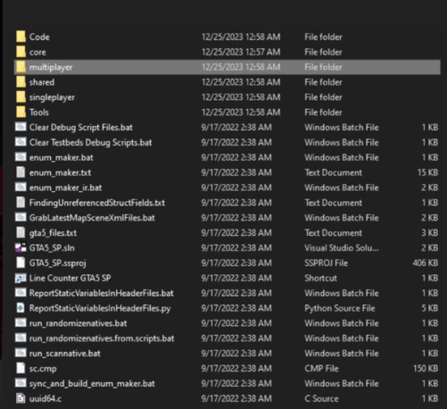Click GTA5_SP.ssproj file name

click(58, 263)
